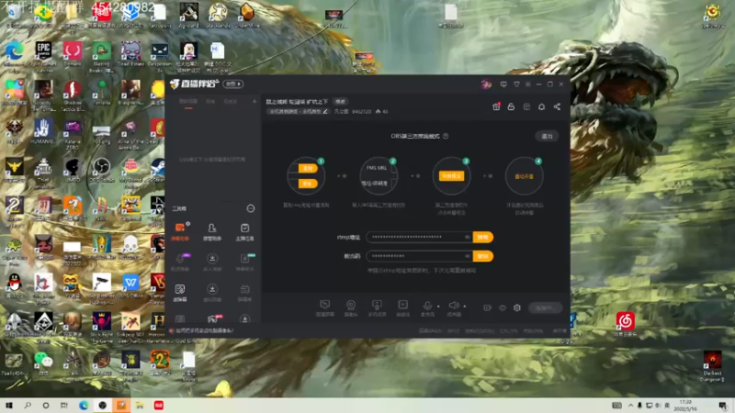Add the multimedia source from bottom toolbar
Screen dimensions: 735x413
402,307
